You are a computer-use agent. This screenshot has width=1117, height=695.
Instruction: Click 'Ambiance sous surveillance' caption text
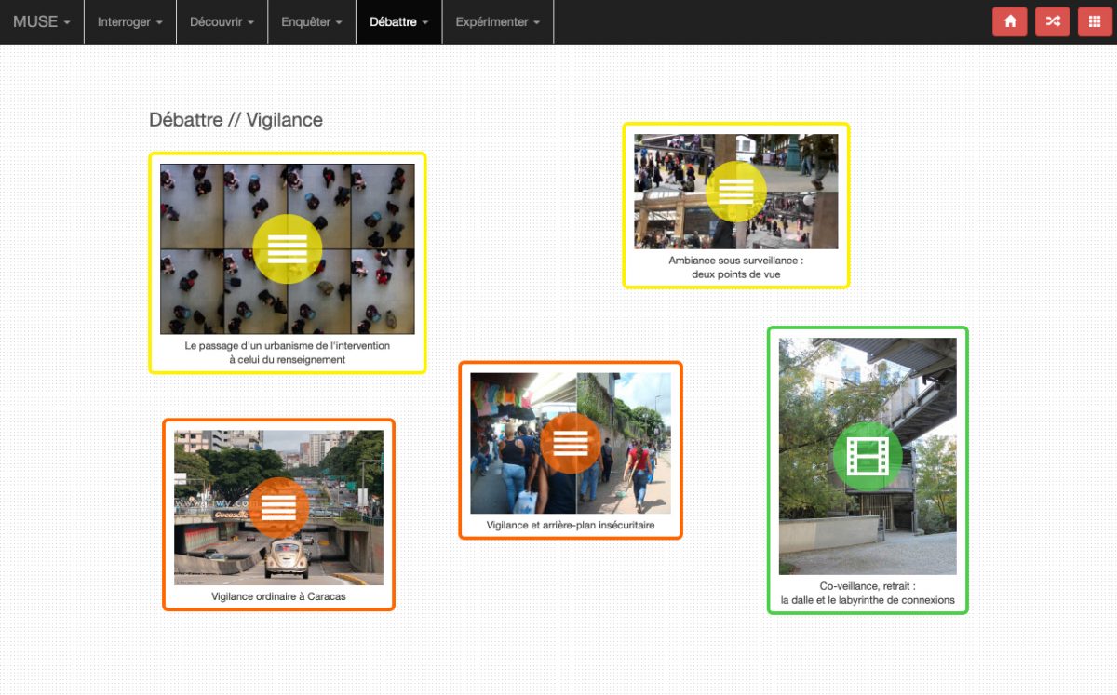(x=735, y=268)
